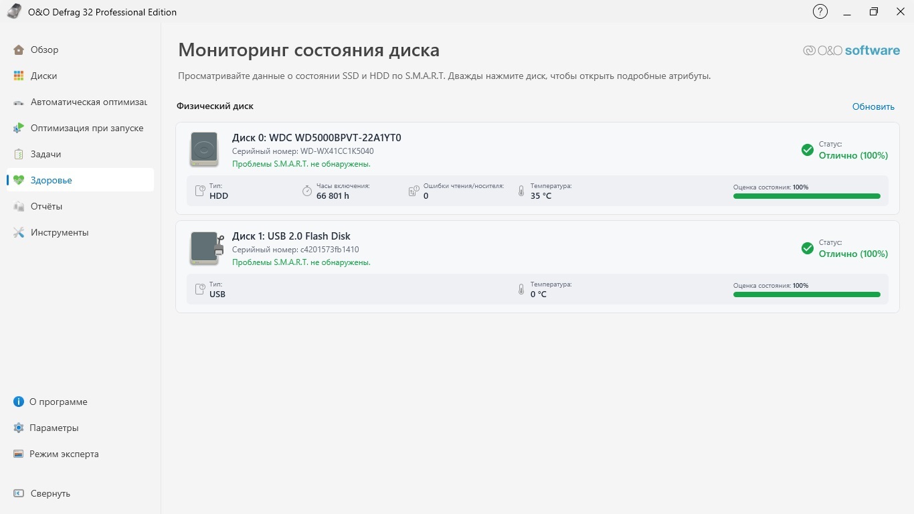
Task: Click the Часы включения clock icon
Action: click(307, 191)
